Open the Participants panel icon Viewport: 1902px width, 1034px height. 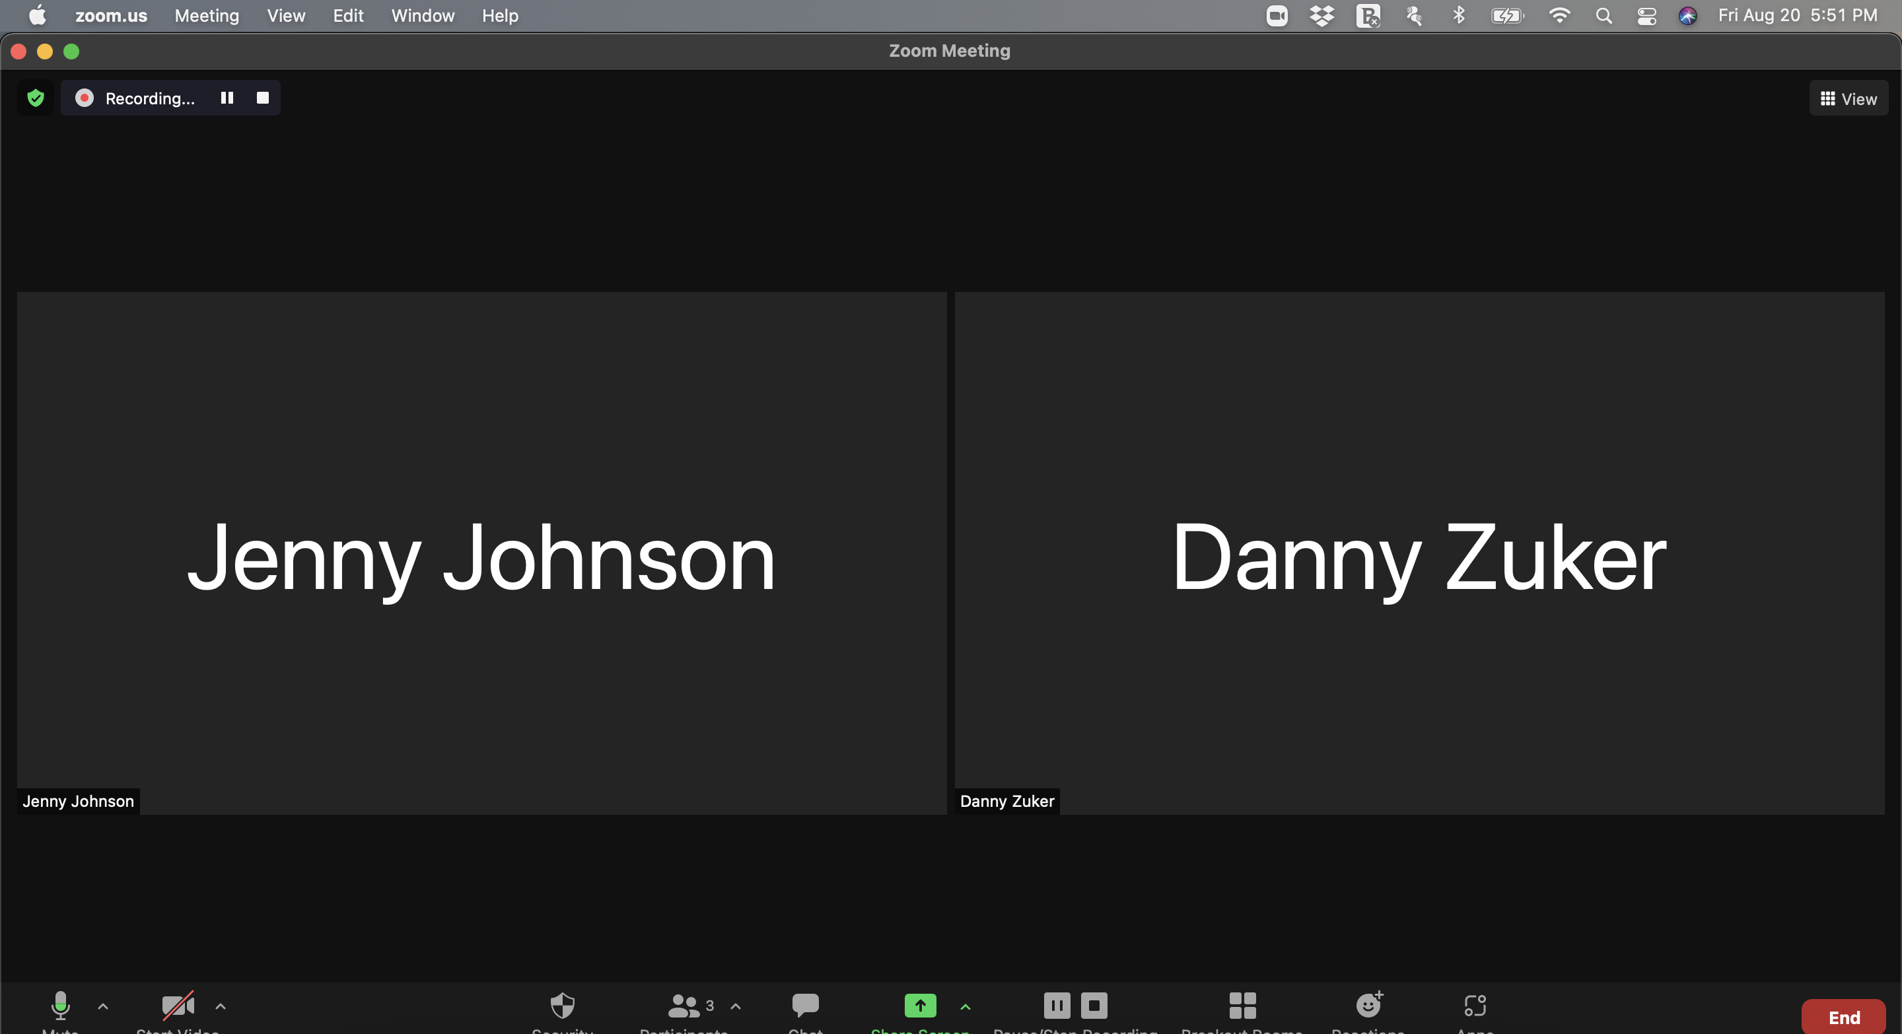point(684,1005)
